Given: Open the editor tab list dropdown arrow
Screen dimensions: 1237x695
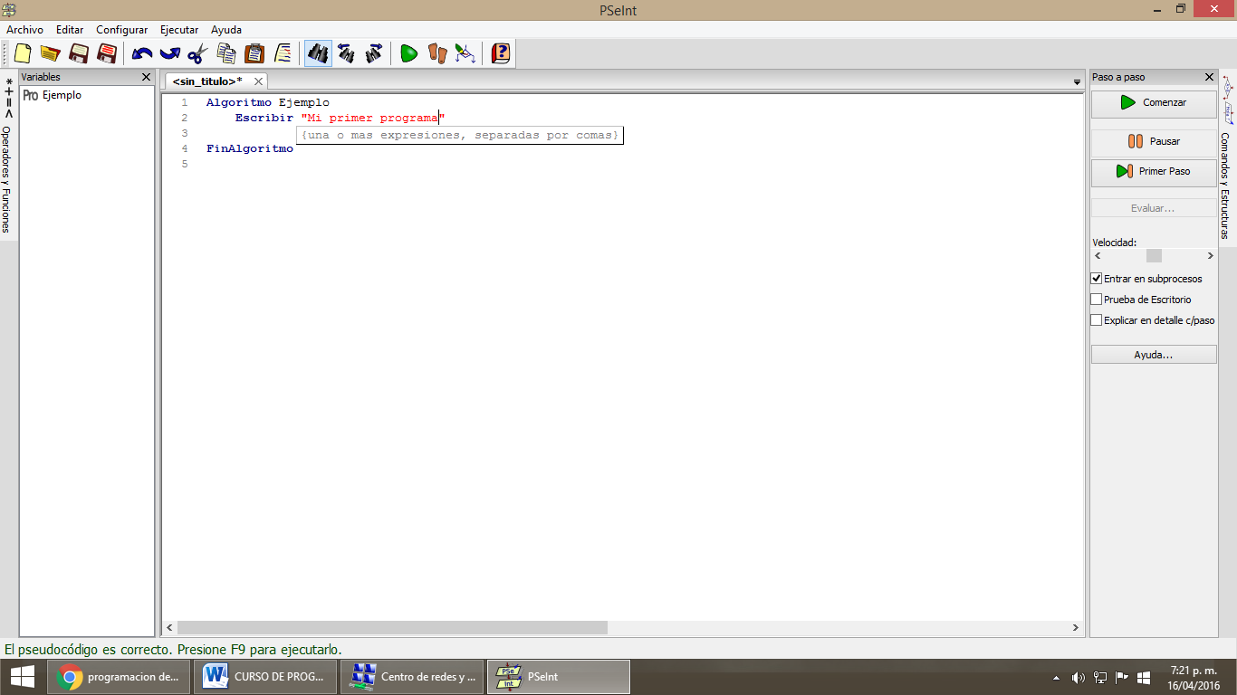Looking at the screenshot, I should (x=1077, y=81).
